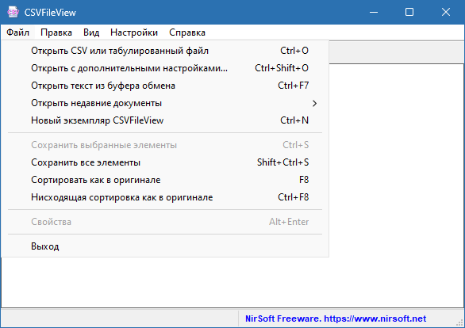The image size is (465, 328).
Task: Minimize the CSVFileView window
Action: point(374,12)
